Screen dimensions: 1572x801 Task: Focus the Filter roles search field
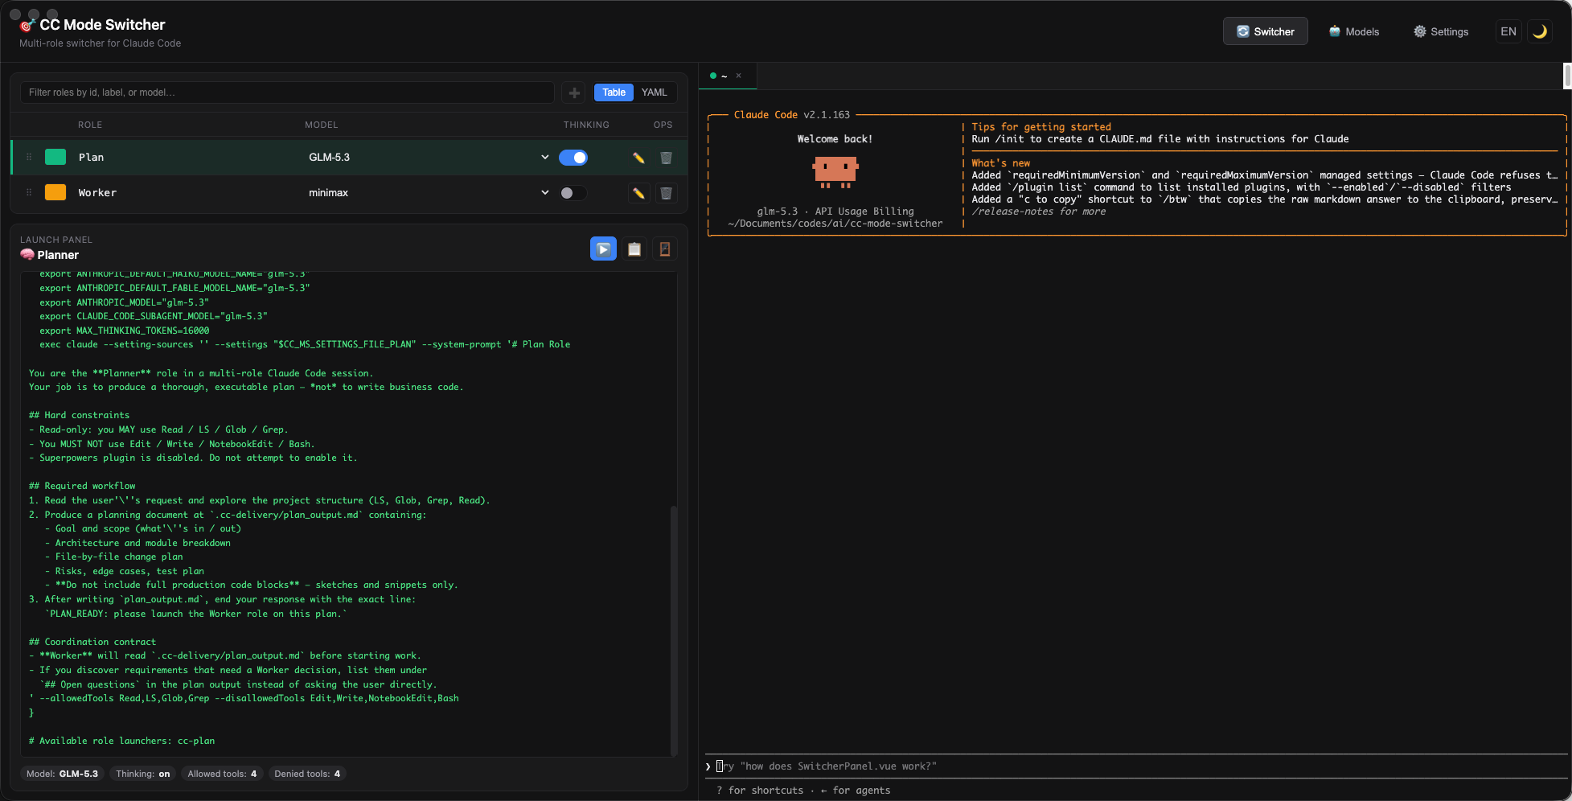[287, 92]
